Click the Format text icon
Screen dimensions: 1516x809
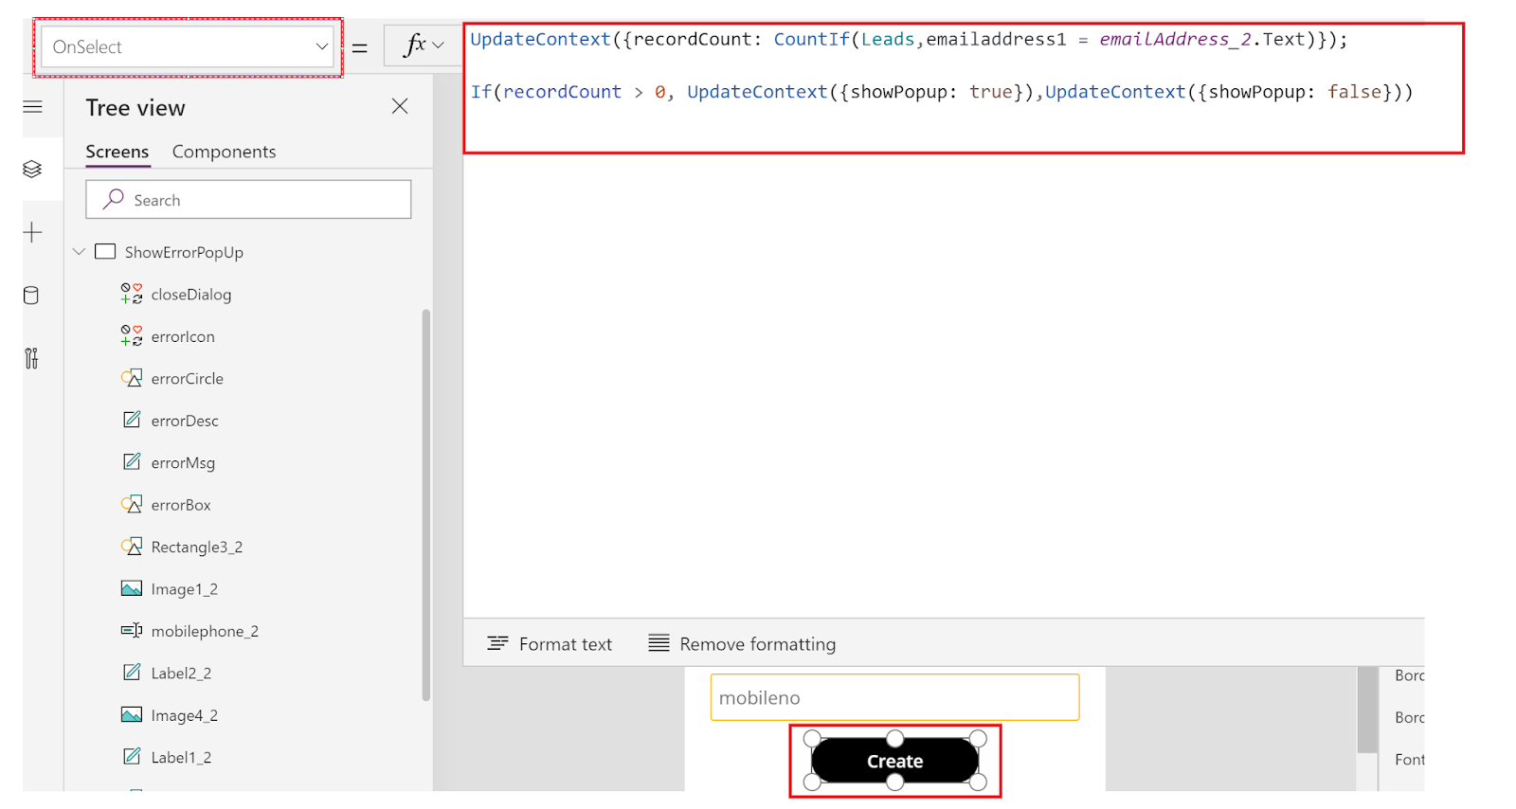[497, 643]
